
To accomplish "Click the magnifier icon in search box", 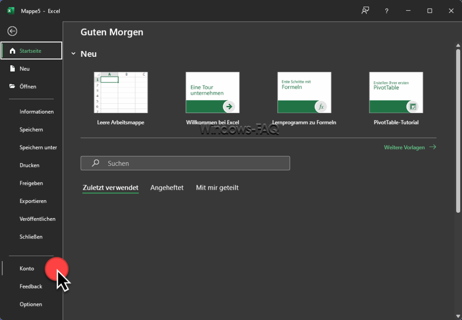I will pos(96,163).
